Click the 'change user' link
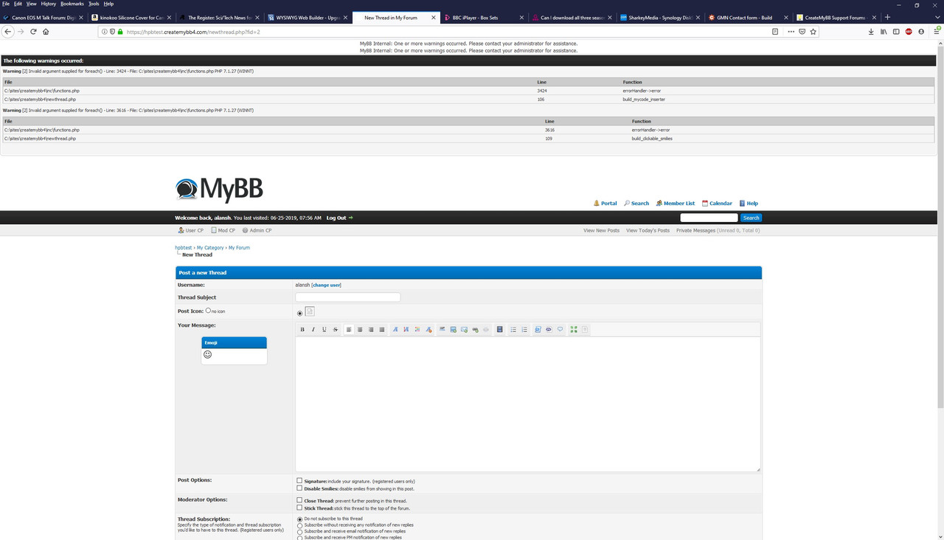This screenshot has height=540, width=944. 327,285
